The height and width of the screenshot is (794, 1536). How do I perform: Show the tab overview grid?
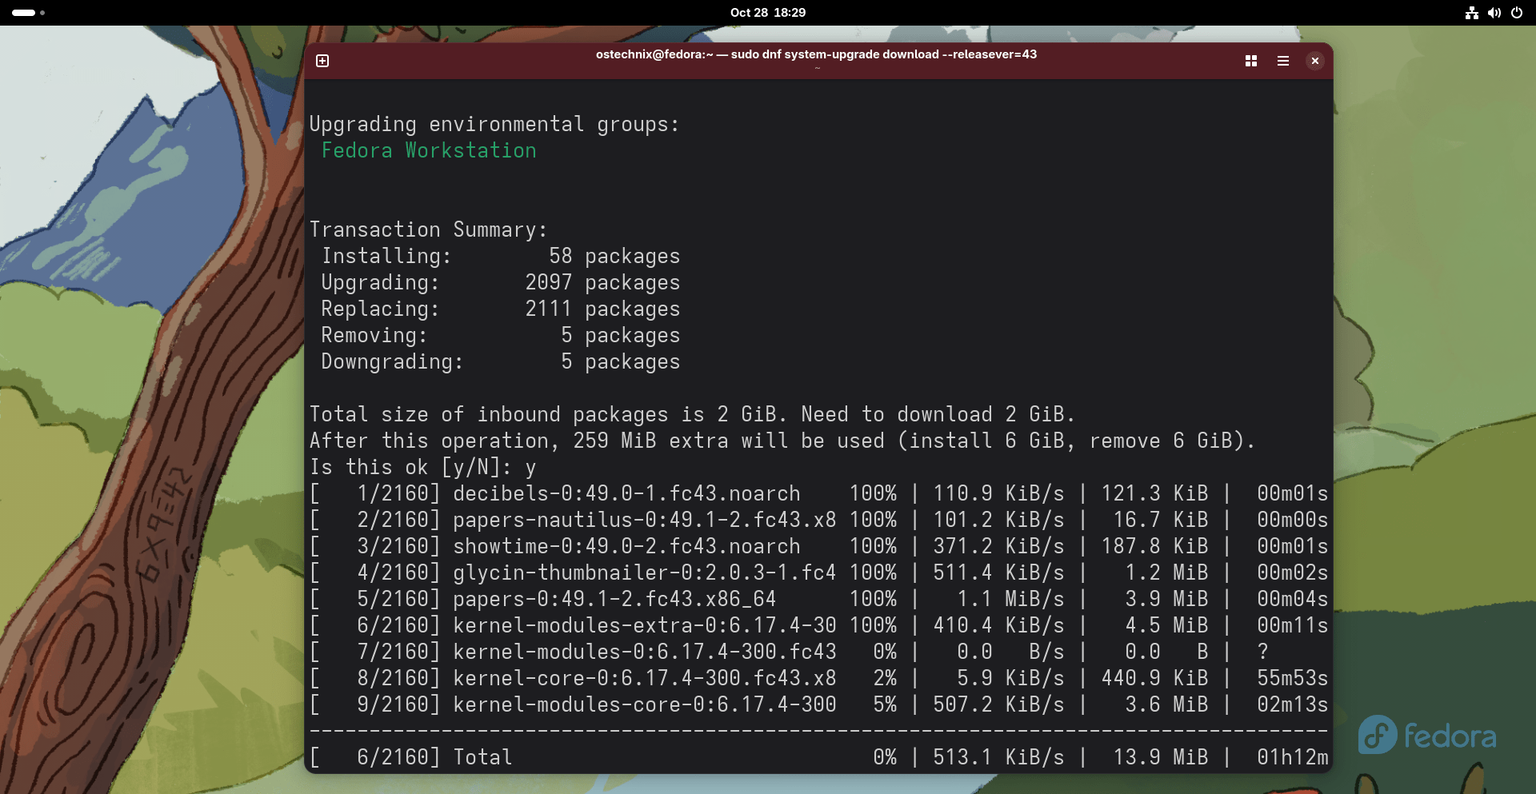(1251, 61)
